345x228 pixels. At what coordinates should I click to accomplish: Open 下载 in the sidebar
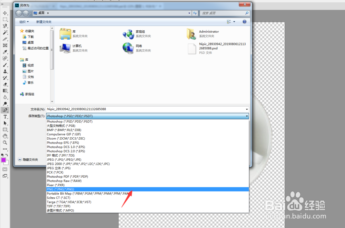coord(28,37)
